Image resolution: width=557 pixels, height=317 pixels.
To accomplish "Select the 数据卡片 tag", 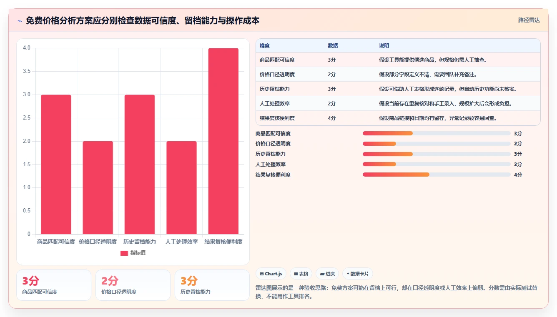I will (x=357, y=274).
